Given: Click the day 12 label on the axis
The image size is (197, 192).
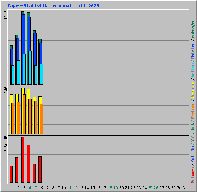Looking at the screenshot, I should pyautogui.click(x=75, y=188).
